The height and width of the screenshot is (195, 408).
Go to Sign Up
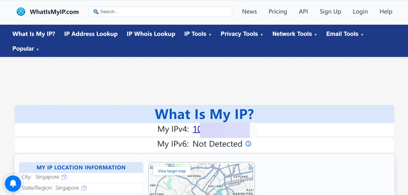click(330, 12)
